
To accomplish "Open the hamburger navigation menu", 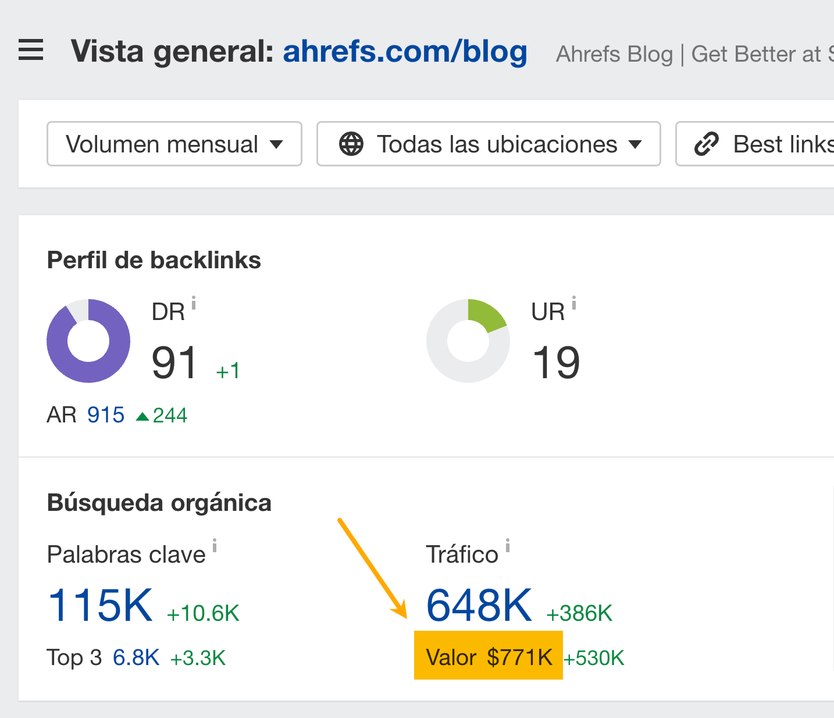I will [x=30, y=51].
